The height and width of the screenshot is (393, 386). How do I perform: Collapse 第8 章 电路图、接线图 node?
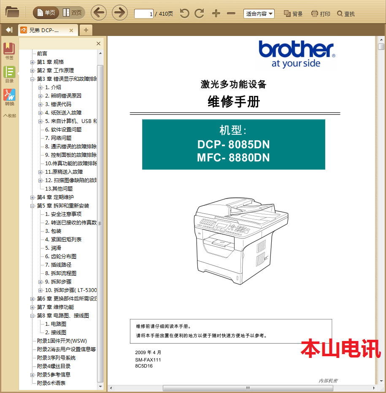pyautogui.click(x=32, y=316)
